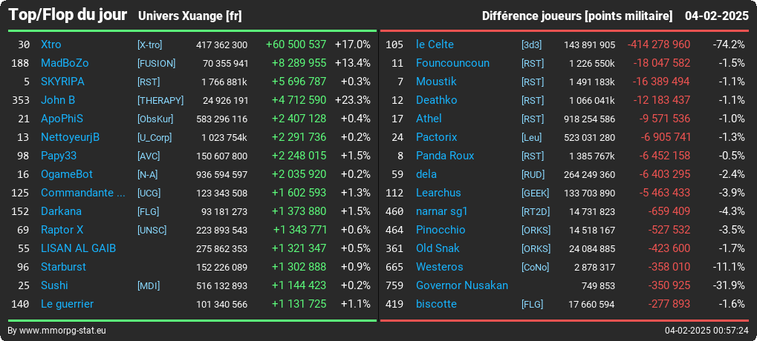Click the [FUSION] alliance tag
757x341 pixels.
(157, 64)
